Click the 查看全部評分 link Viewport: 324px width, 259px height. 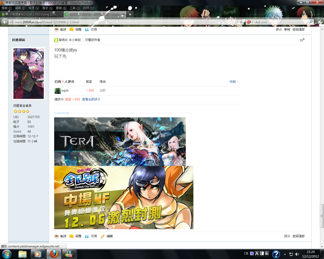tap(91, 99)
